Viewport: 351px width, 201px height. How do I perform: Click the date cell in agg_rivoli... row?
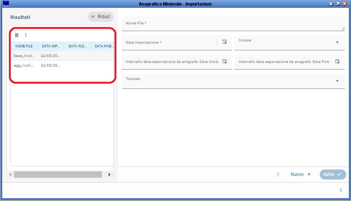coord(50,65)
